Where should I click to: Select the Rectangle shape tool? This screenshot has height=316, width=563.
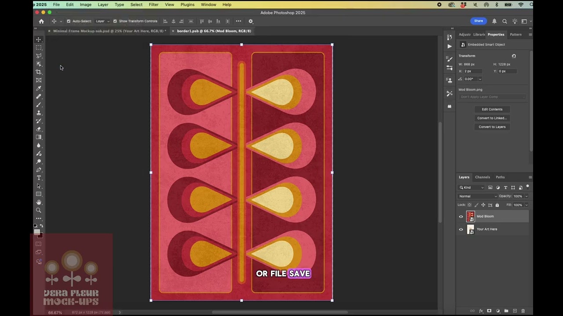pos(39,194)
